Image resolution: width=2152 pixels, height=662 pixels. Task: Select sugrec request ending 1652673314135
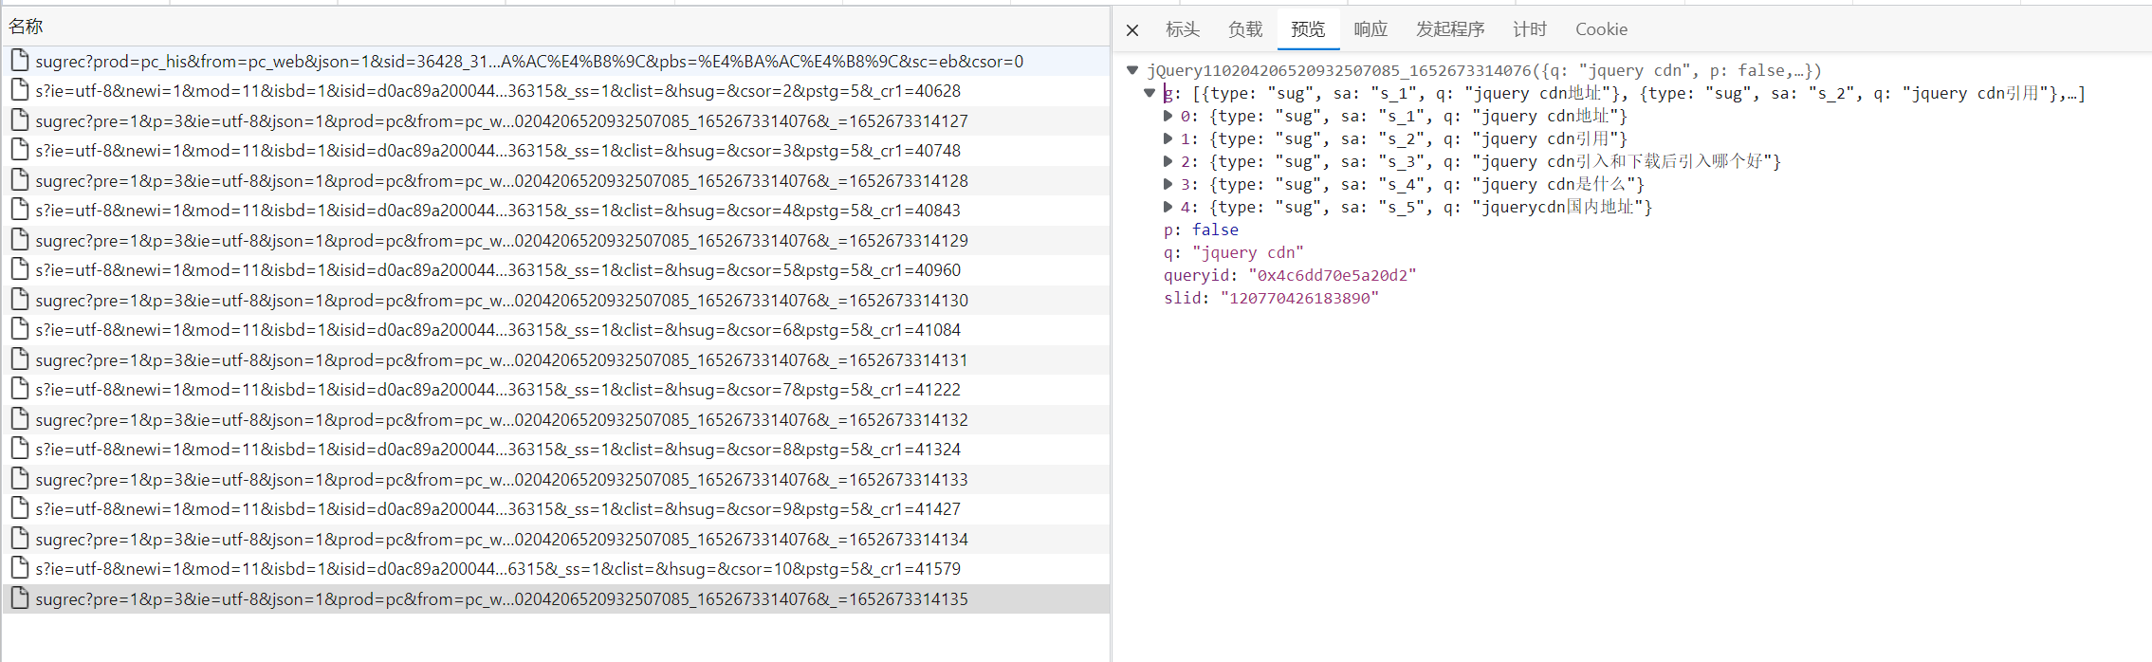[556, 599]
